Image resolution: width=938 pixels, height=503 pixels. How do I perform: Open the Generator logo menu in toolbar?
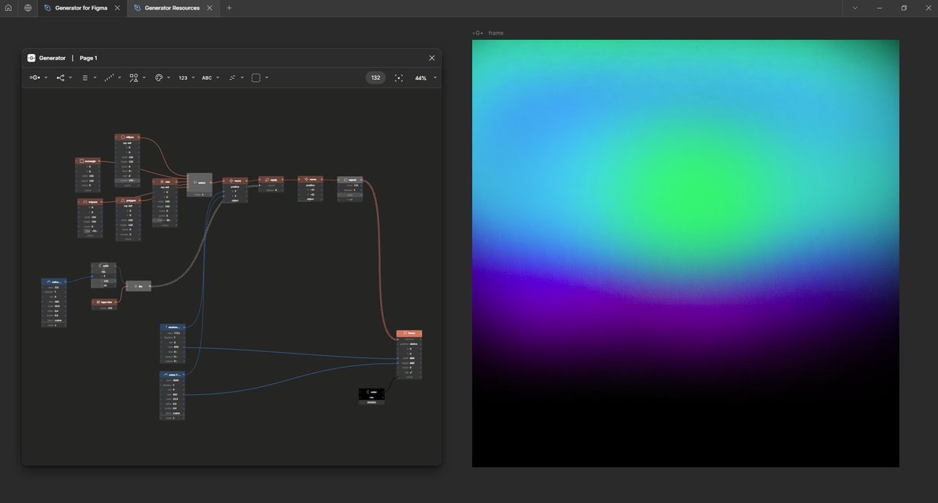pyautogui.click(x=35, y=78)
